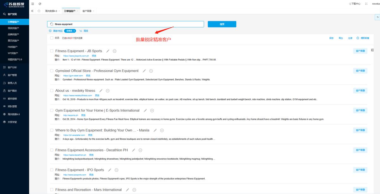Click the list-collapse icon at the right edge
380x194 pixels.
click(372, 50)
